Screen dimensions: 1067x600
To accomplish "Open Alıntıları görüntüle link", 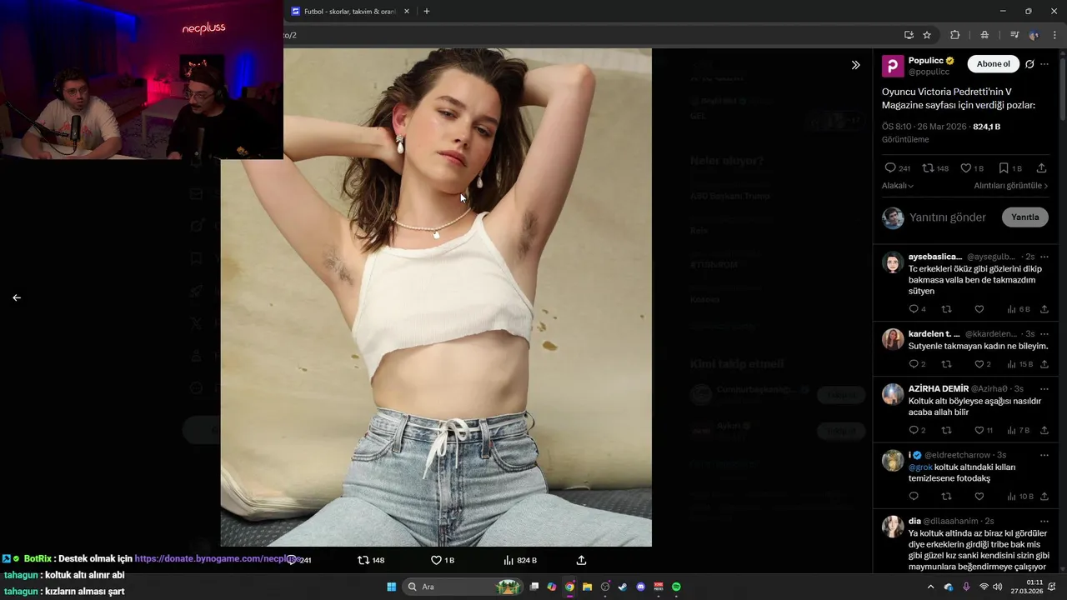I will click(1011, 186).
